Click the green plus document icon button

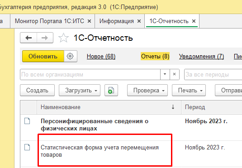[x=111, y=90]
